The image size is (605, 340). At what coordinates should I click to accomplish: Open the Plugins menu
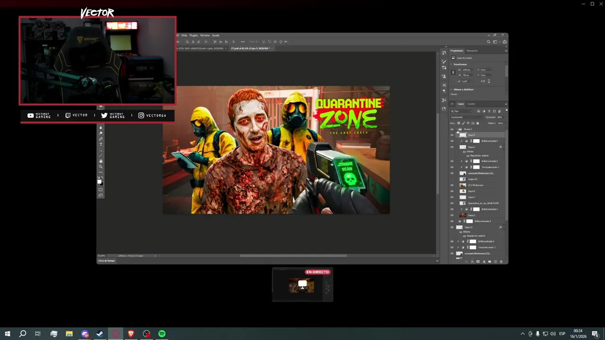click(x=194, y=35)
